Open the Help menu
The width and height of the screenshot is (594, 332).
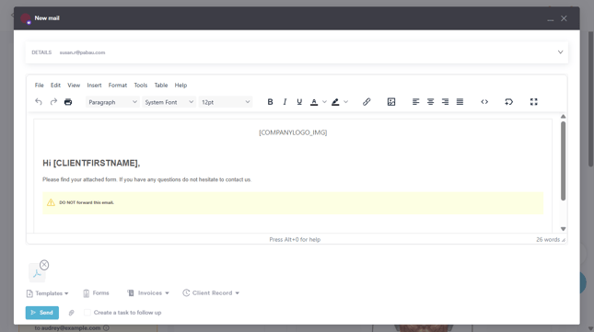tap(181, 86)
